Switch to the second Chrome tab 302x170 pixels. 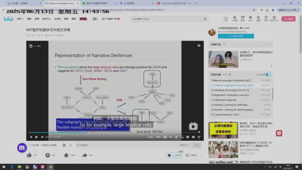(62, 3)
